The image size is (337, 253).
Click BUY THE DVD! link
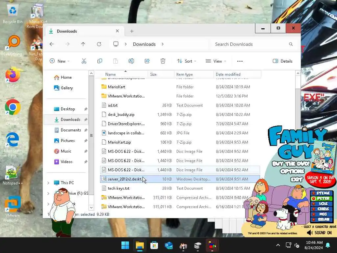(x=291, y=164)
